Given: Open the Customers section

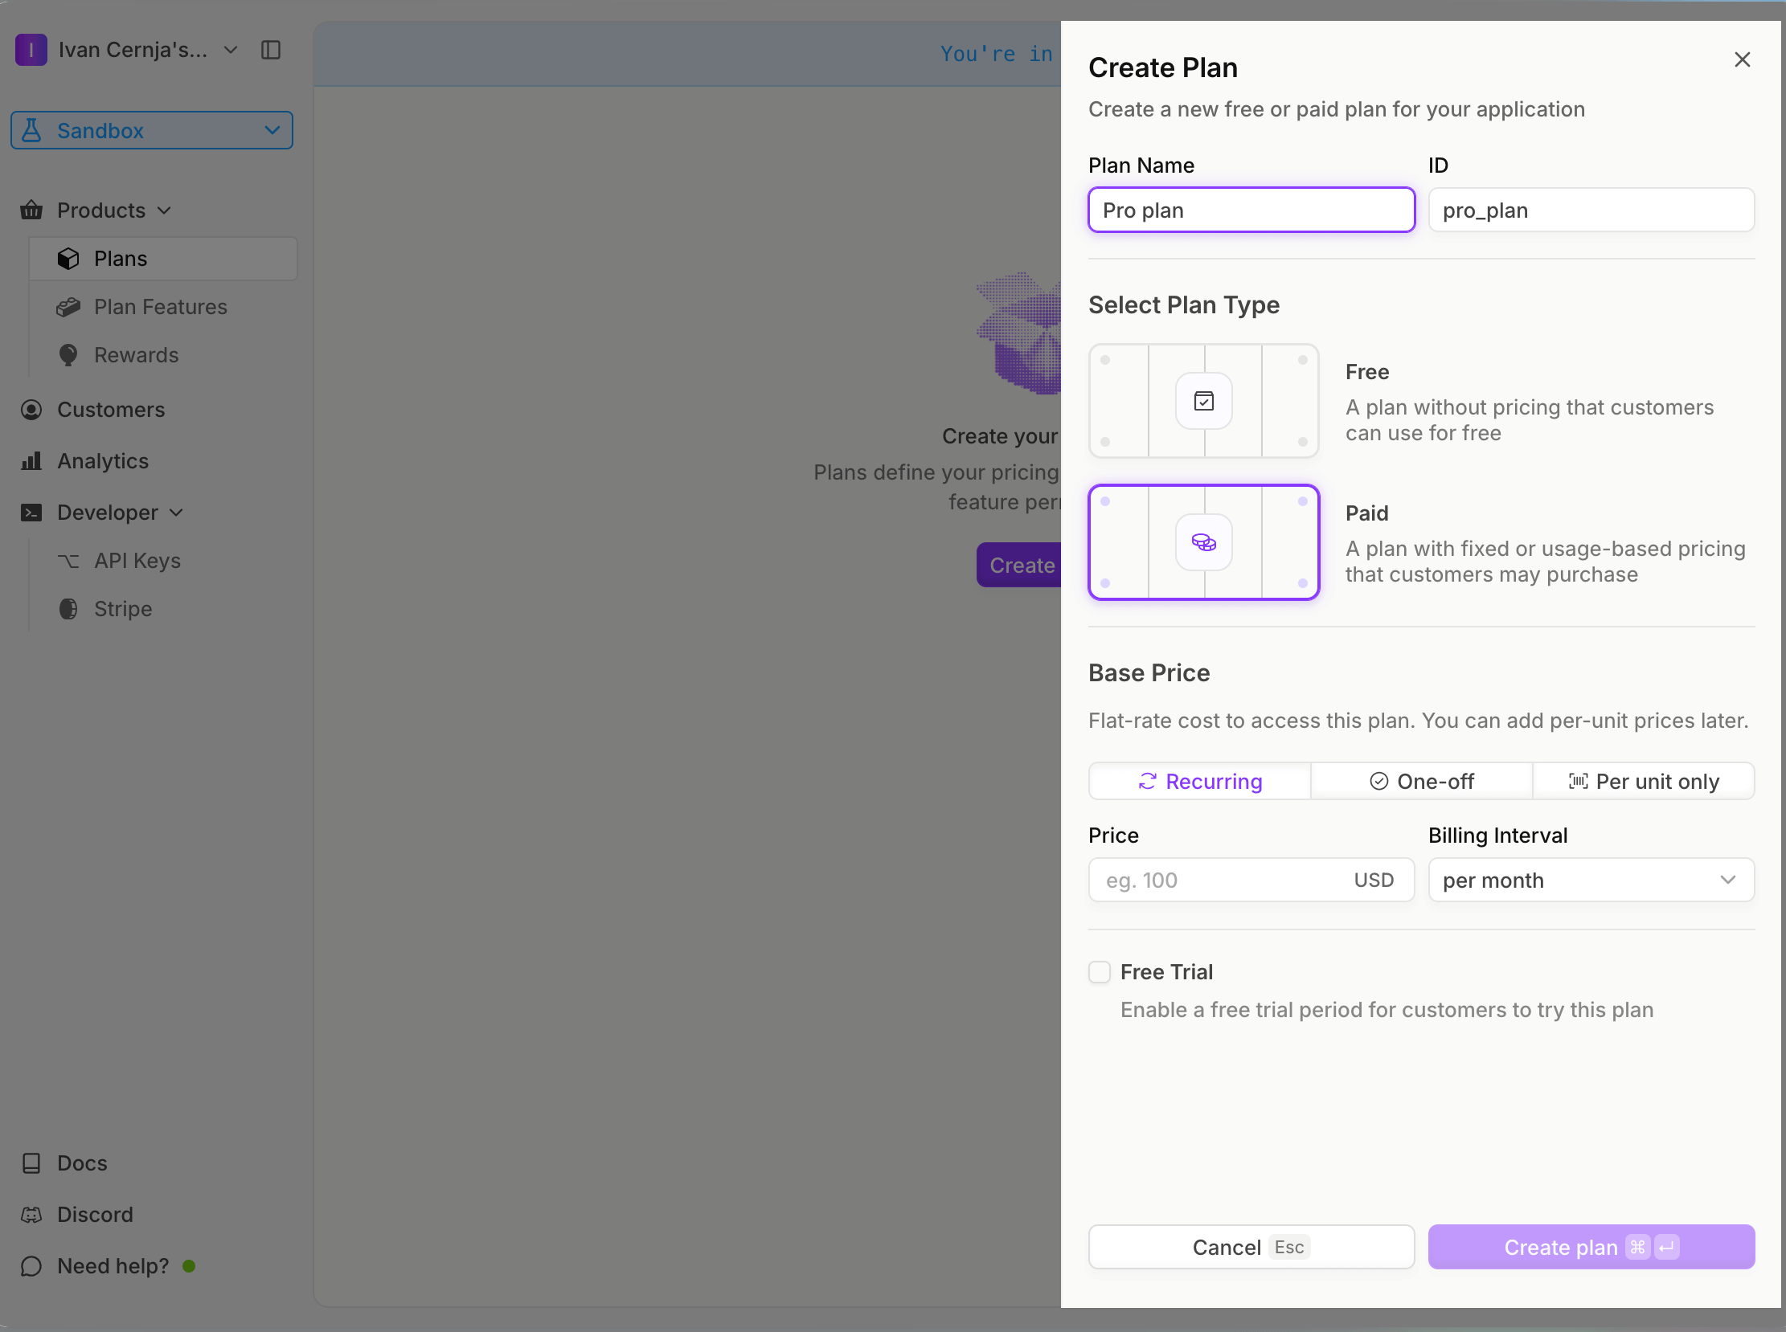Looking at the screenshot, I should point(111,409).
